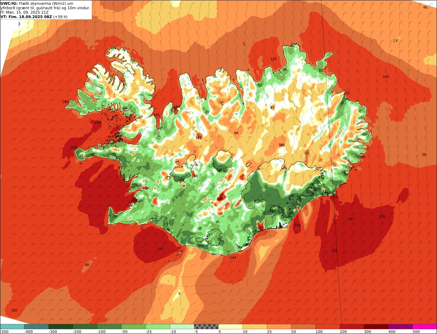Click the map value '323' in central highlands

tap(220, 199)
